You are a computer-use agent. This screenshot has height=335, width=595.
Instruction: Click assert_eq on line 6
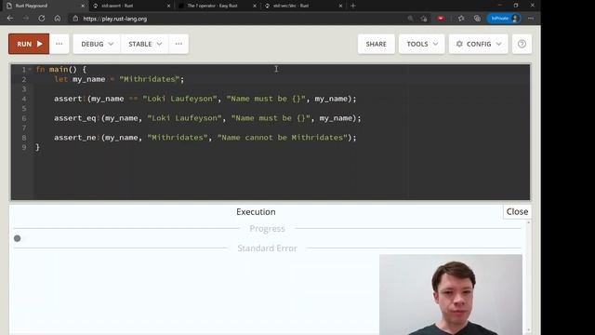click(76, 118)
